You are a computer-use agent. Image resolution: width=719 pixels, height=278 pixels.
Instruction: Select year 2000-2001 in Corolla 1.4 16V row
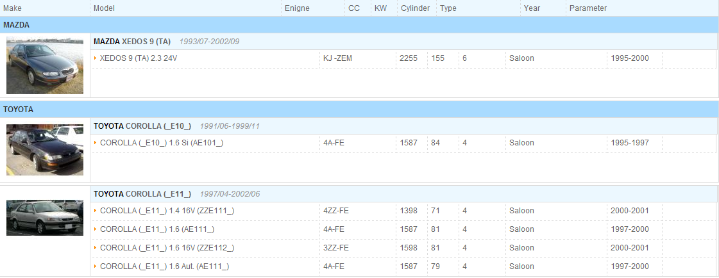click(x=630, y=211)
